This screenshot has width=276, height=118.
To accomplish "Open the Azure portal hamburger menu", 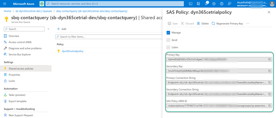I will pos(5,4).
